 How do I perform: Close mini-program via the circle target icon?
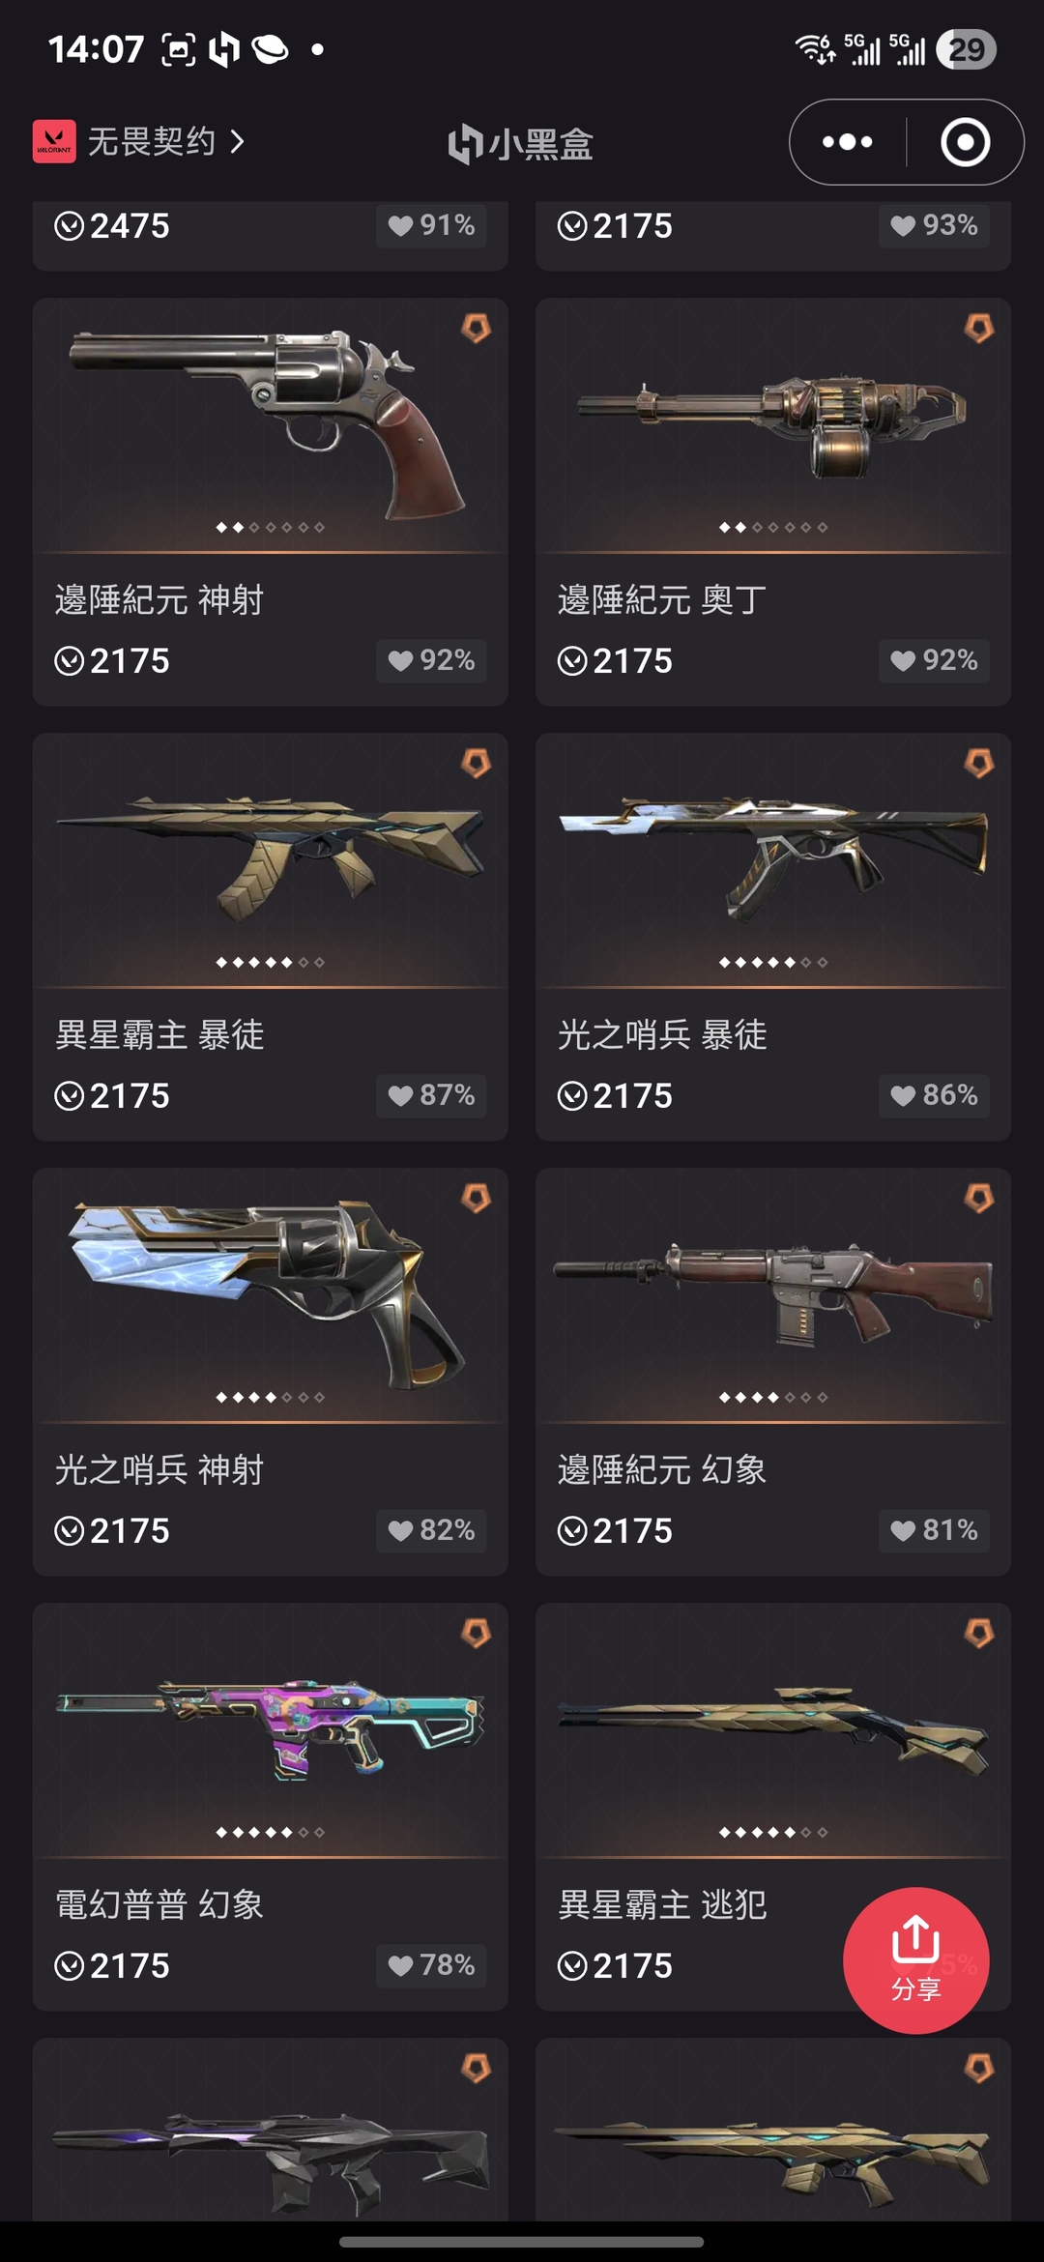tap(965, 142)
